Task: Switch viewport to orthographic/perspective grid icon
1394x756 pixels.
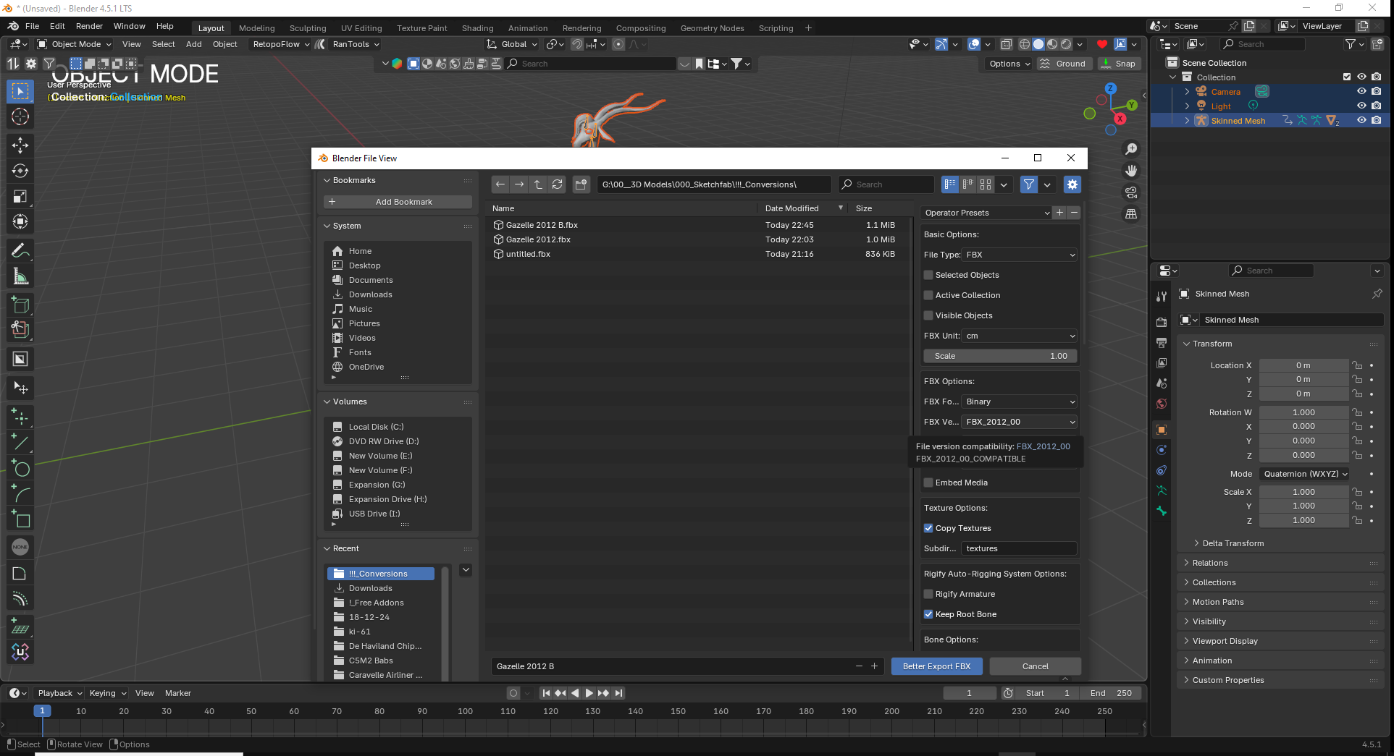Action: (x=1131, y=214)
